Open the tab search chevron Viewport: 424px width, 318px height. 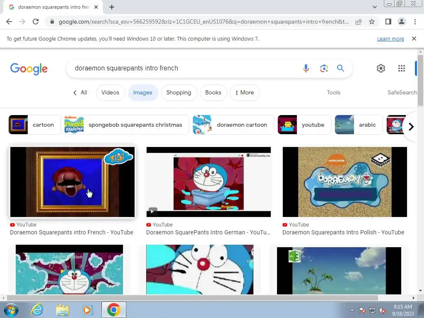pyautogui.click(x=374, y=7)
